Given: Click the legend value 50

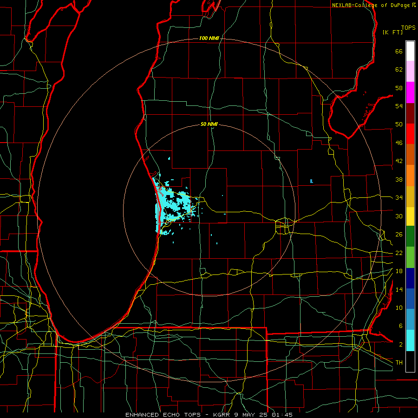Looking at the screenshot, I should pyautogui.click(x=399, y=124).
